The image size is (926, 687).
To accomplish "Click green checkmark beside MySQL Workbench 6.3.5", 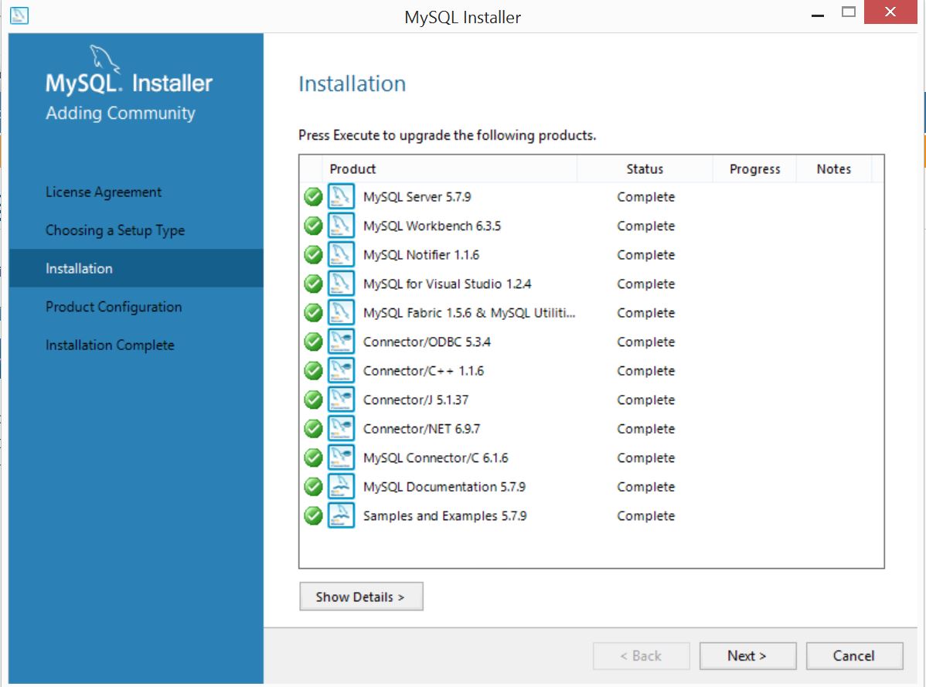I will coord(313,226).
